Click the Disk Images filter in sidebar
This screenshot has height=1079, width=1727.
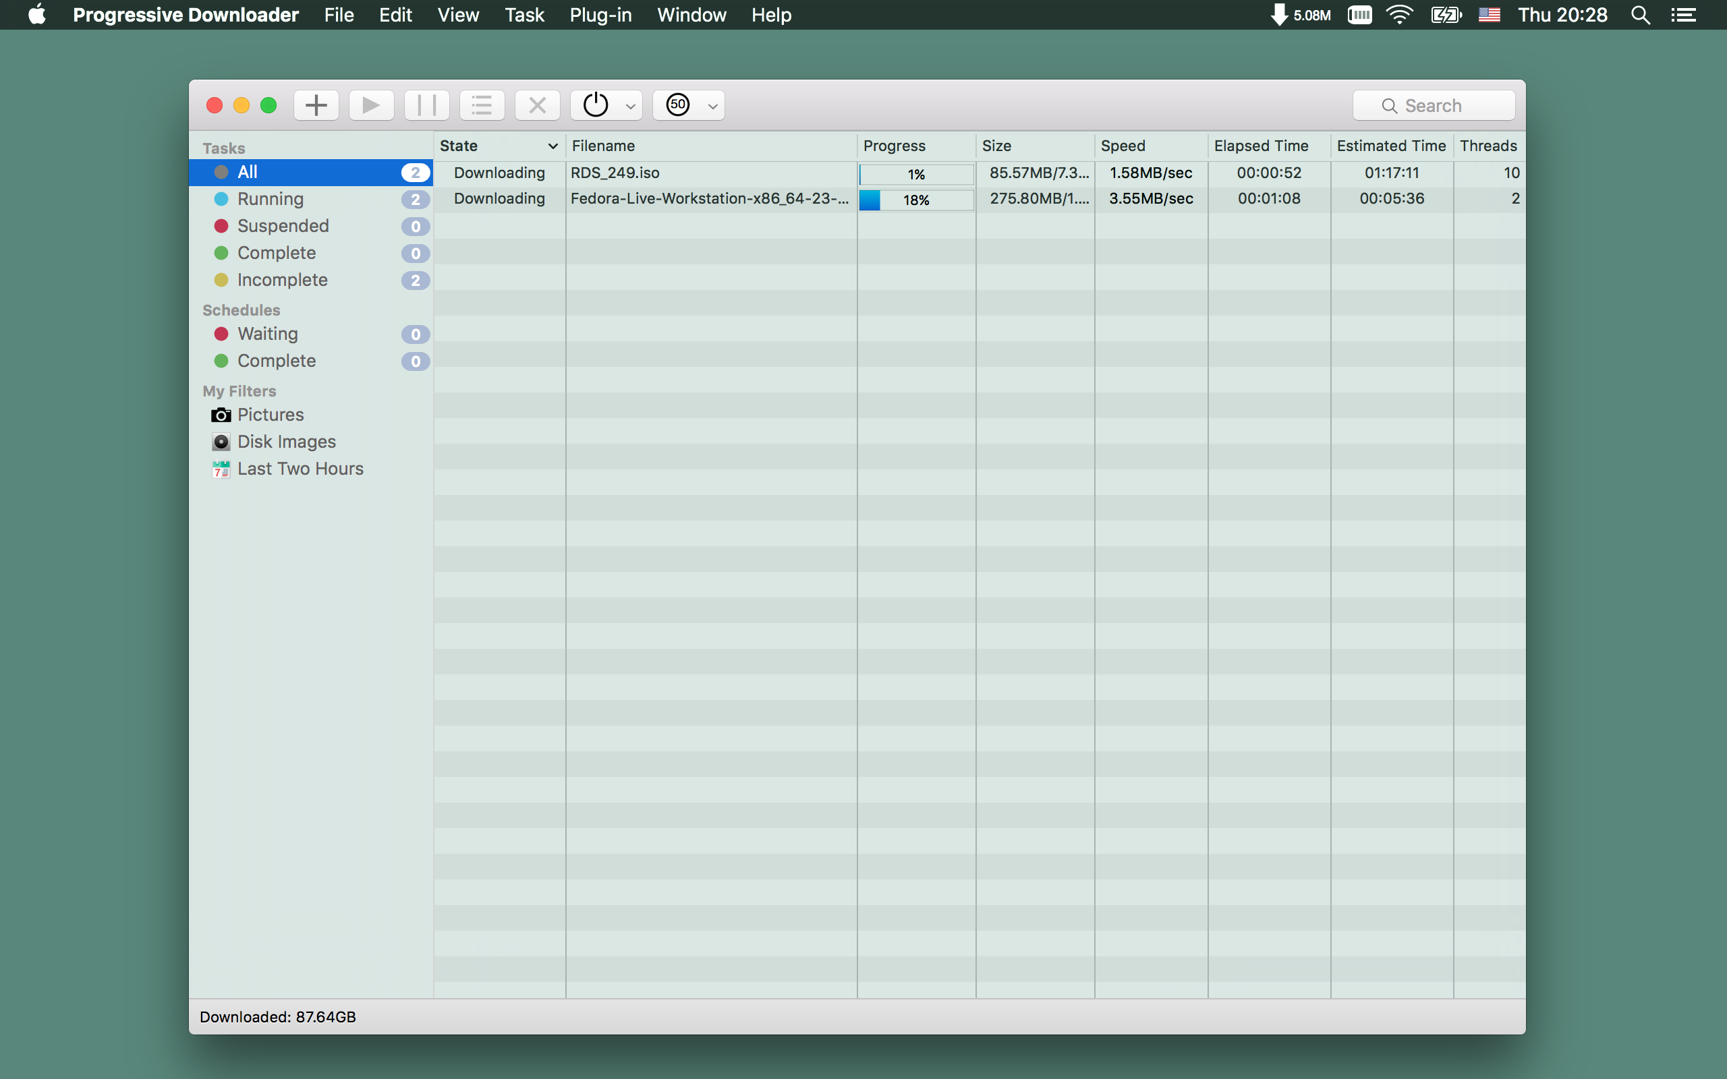[x=286, y=441]
